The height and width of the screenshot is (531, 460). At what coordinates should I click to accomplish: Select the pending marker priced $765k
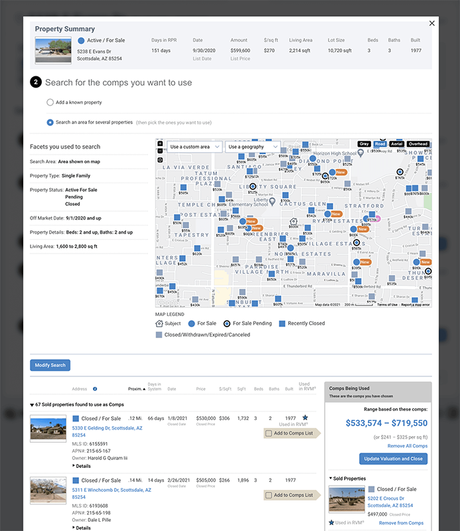[400, 172]
